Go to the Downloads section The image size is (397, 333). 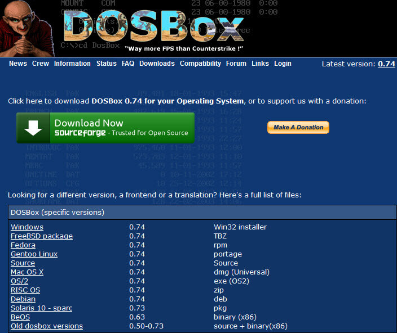point(157,64)
